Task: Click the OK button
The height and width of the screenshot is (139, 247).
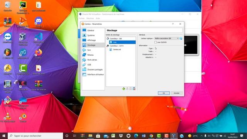Action: tap(164, 93)
